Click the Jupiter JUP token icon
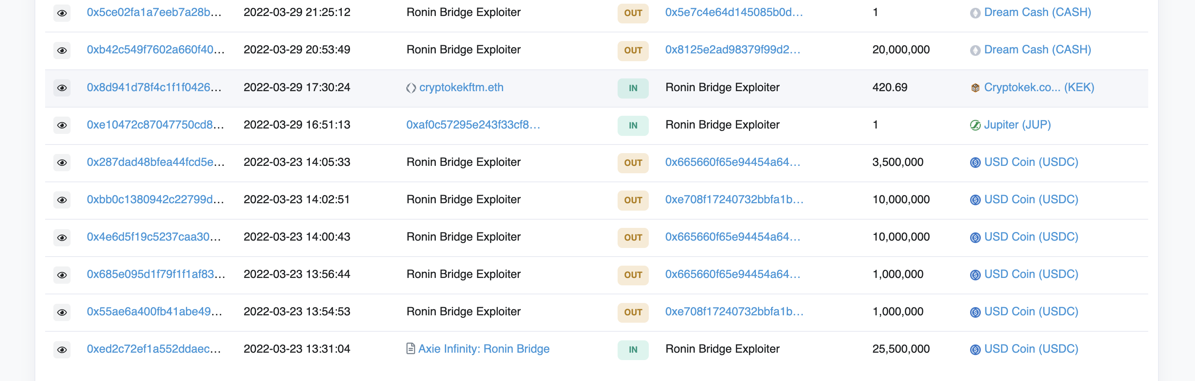This screenshot has height=381, width=1195. click(x=975, y=125)
